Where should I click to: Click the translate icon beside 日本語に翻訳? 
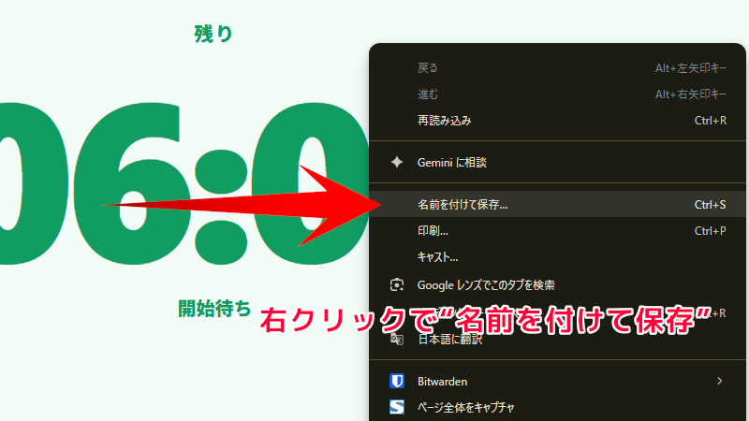(x=396, y=340)
